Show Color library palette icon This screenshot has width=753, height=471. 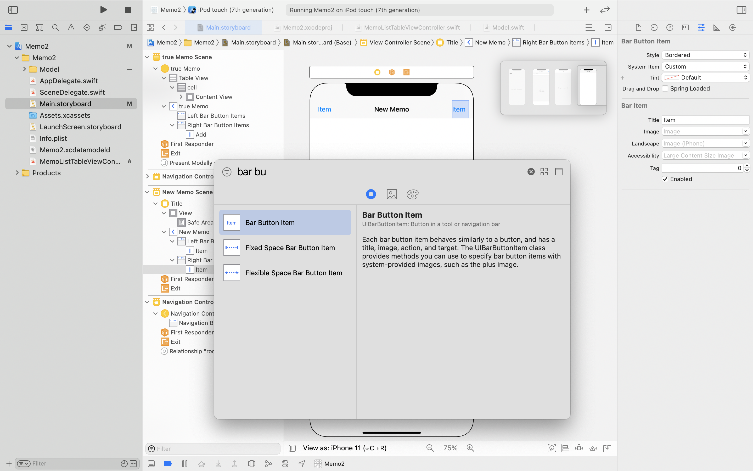[412, 194]
